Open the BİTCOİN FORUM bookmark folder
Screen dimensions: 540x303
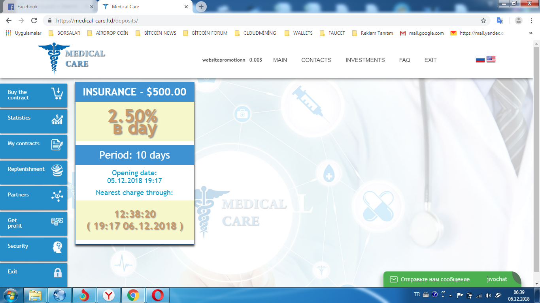206,33
